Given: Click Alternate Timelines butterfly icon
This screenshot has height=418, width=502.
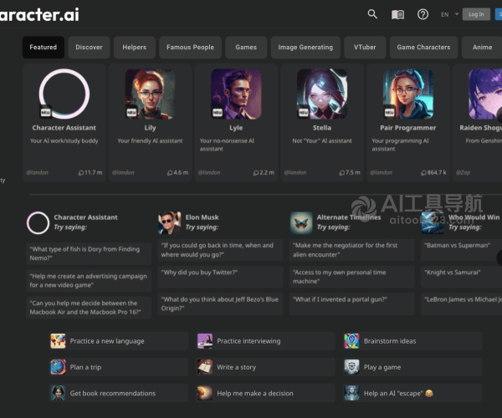Looking at the screenshot, I should (301, 223).
